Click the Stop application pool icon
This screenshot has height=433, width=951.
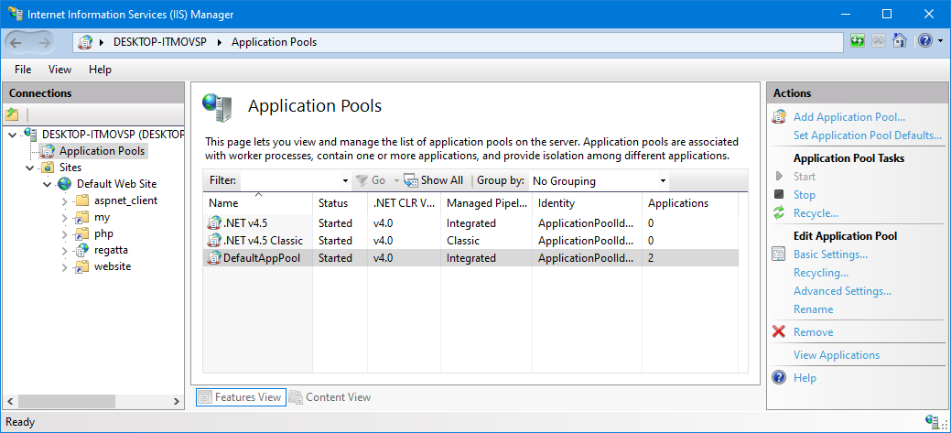[779, 195]
